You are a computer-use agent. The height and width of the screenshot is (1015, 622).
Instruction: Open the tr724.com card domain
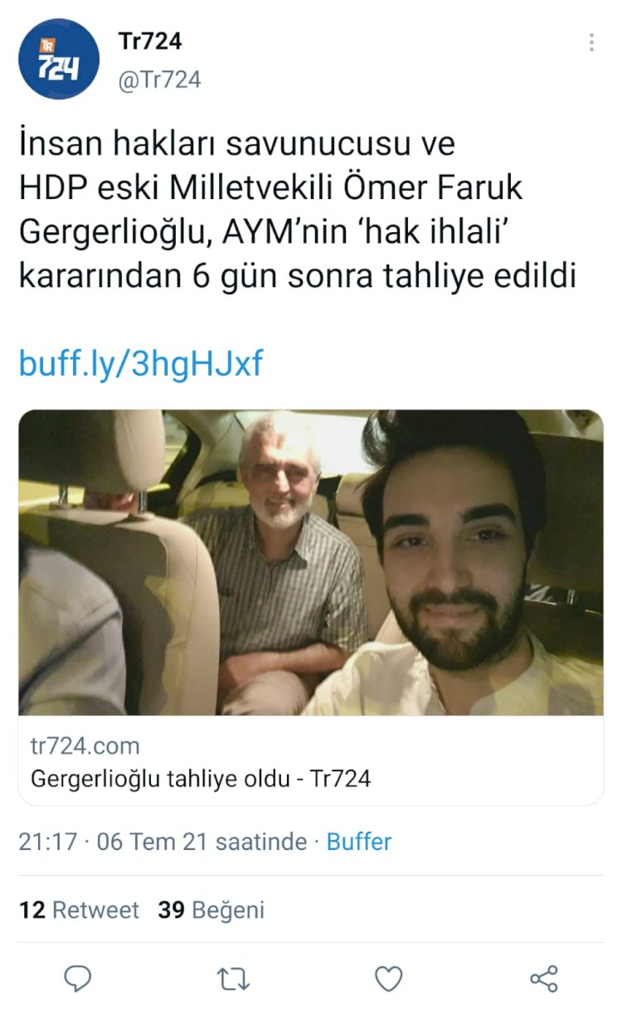coord(85,745)
